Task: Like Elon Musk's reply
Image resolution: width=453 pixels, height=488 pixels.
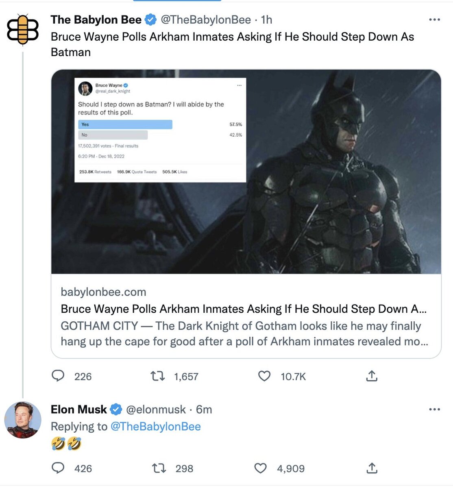Action: [x=261, y=468]
